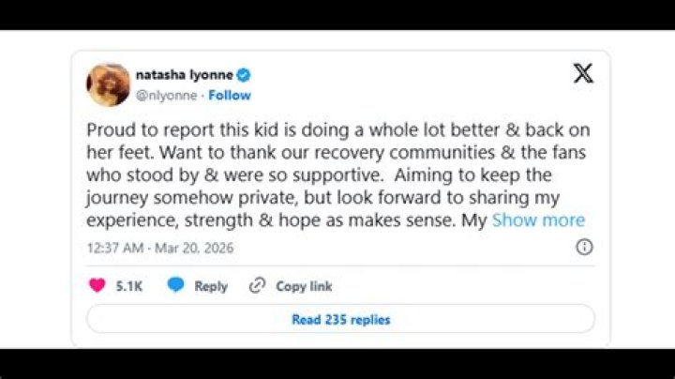This screenshot has width=675, height=379.
Task: Click the blue reply bubble icon
Action: pyautogui.click(x=175, y=285)
